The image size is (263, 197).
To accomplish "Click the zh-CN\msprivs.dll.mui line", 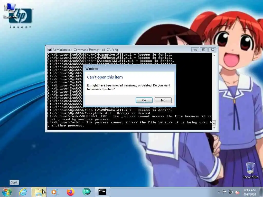I will [110, 55].
